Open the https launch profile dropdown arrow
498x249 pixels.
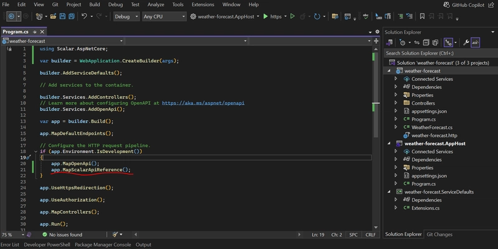[x=285, y=17]
